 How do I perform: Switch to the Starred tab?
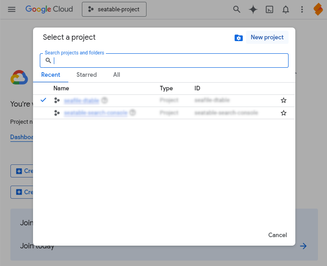(86, 75)
